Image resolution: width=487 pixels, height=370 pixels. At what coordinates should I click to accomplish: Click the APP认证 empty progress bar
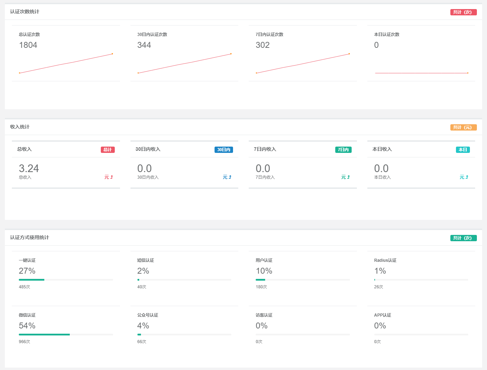[x=421, y=334]
